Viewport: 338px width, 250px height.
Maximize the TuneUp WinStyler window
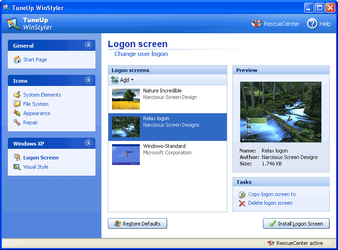319,8
